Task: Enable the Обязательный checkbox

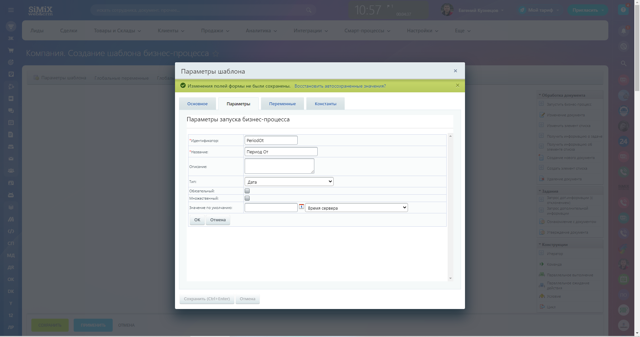Action: pos(247,191)
